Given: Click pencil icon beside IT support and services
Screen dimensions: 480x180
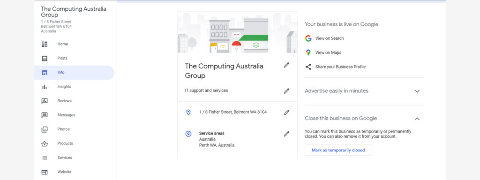Looking at the screenshot, I should click(x=286, y=91).
